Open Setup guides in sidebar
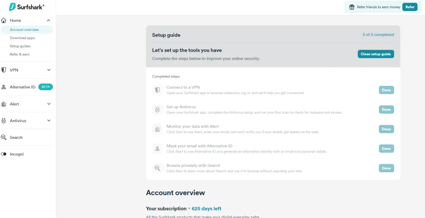The image size is (425, 218). (20, 46)
